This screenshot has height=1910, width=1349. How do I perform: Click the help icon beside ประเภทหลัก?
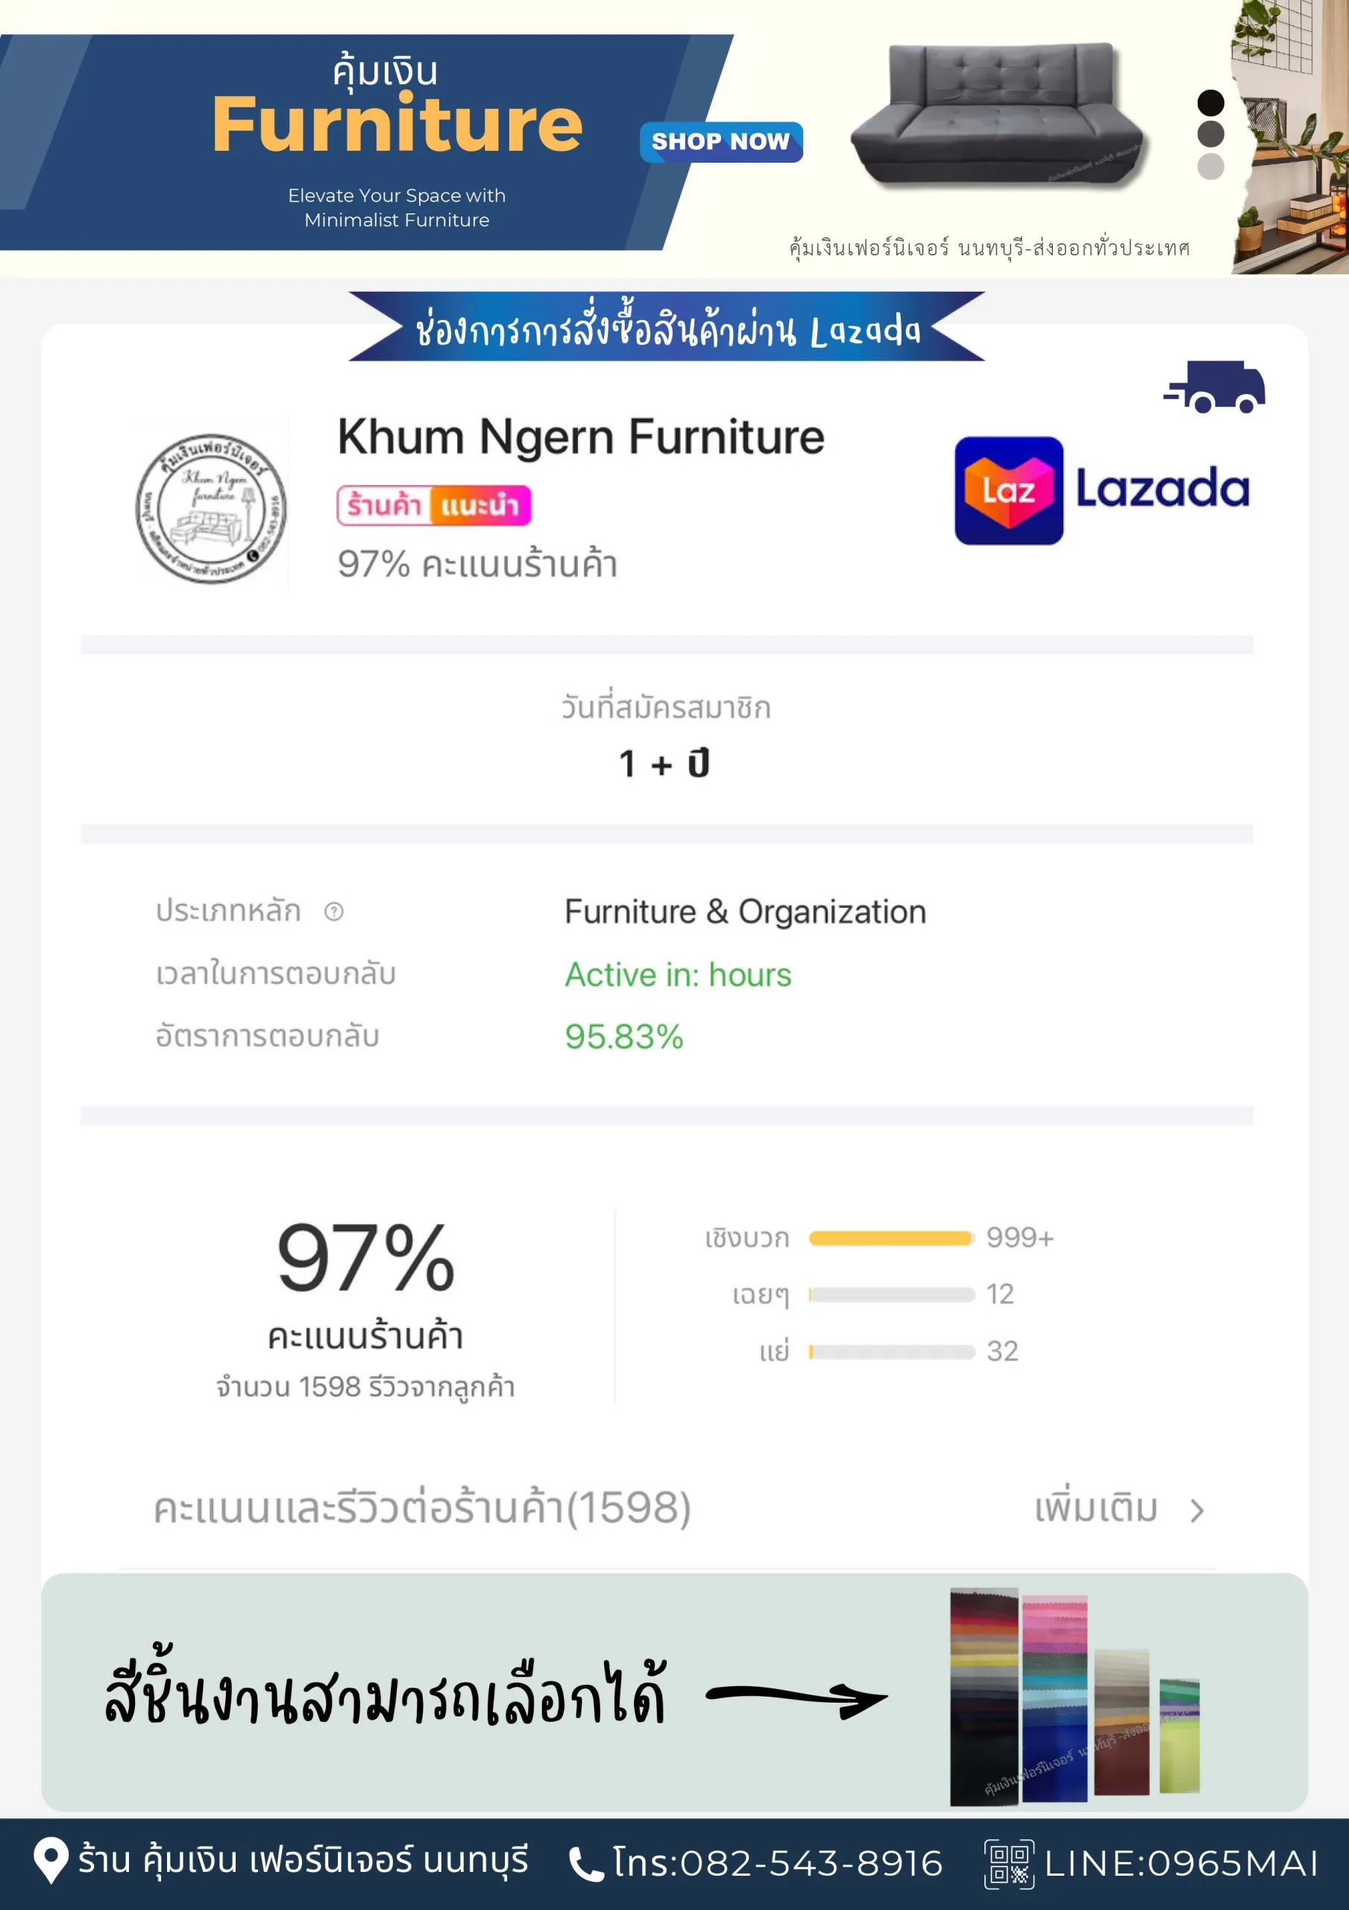(333, 911)
